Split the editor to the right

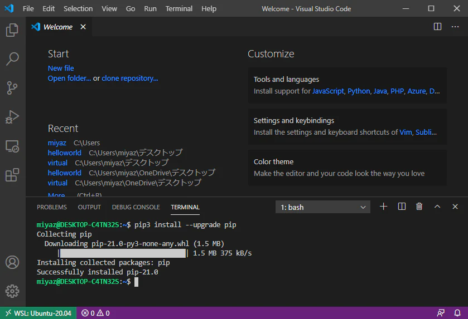[437, 27]
